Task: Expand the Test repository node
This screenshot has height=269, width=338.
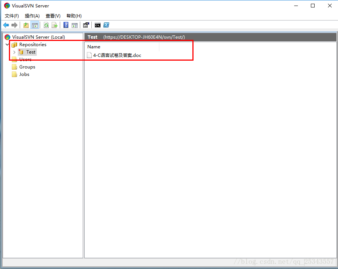Action: click(x=14, y=52)
